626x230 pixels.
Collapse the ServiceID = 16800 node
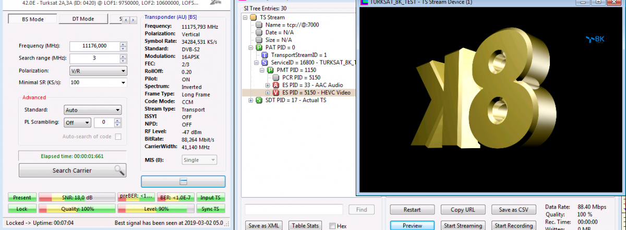257,63
